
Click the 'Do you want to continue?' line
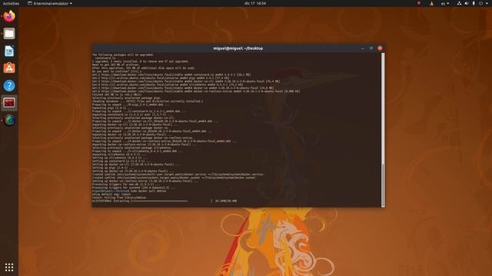tap(117, 71)
